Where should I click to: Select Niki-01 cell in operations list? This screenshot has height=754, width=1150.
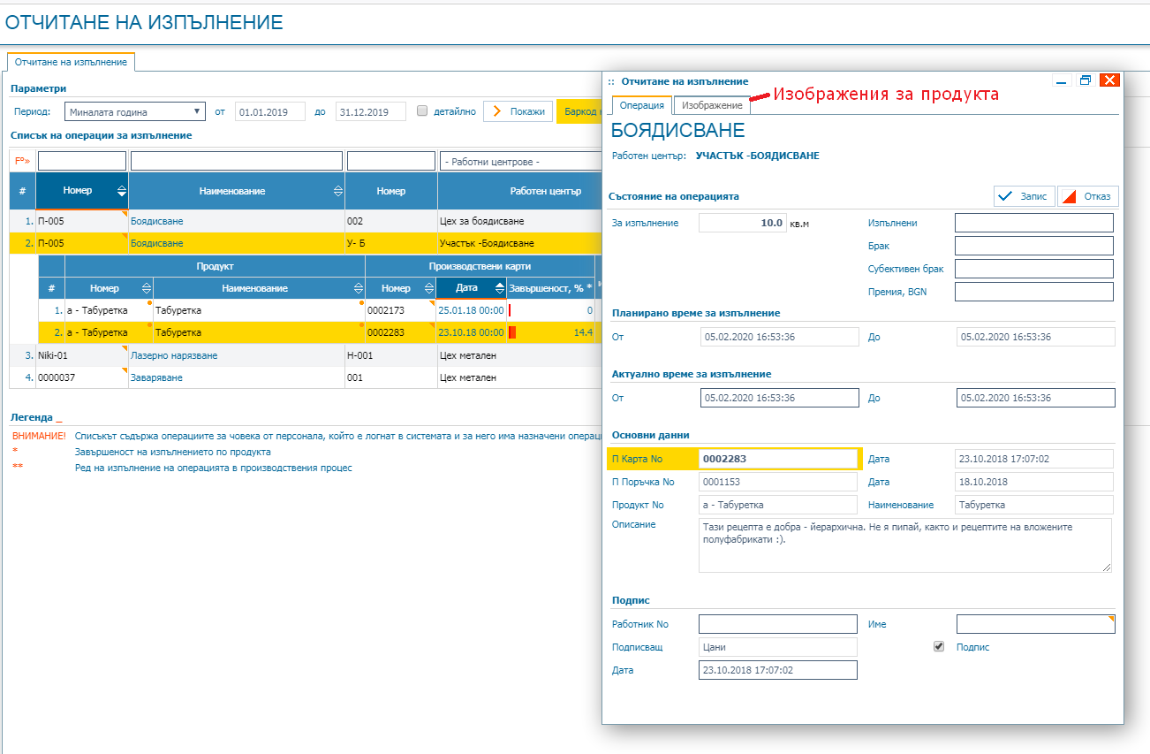[x=82, y=355]
